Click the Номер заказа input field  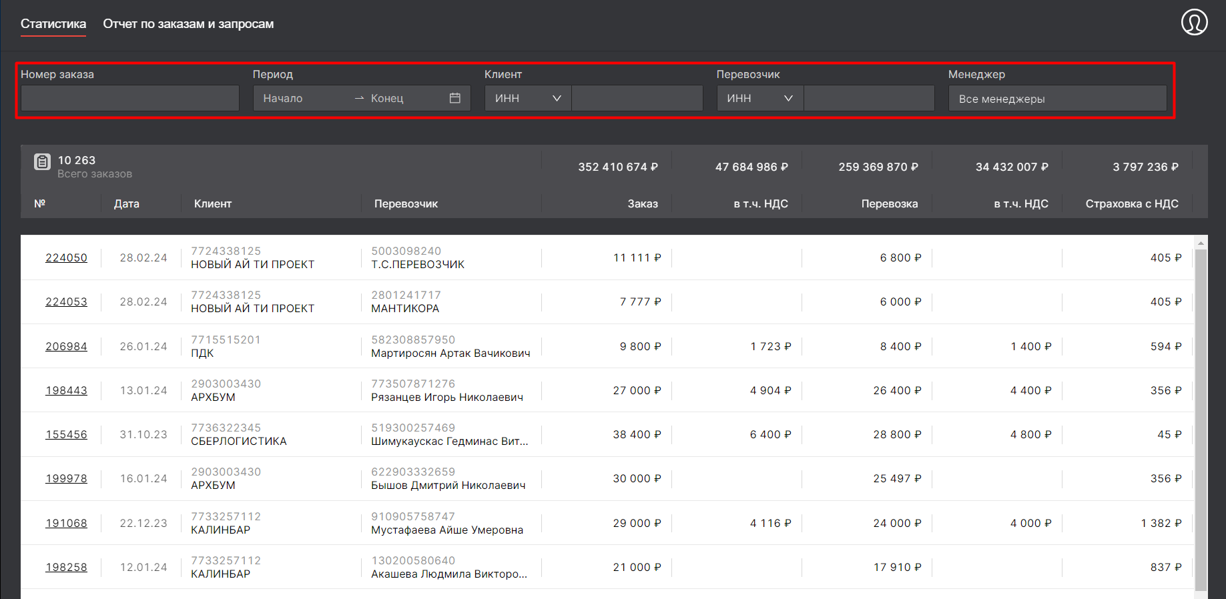click(130, 98)
